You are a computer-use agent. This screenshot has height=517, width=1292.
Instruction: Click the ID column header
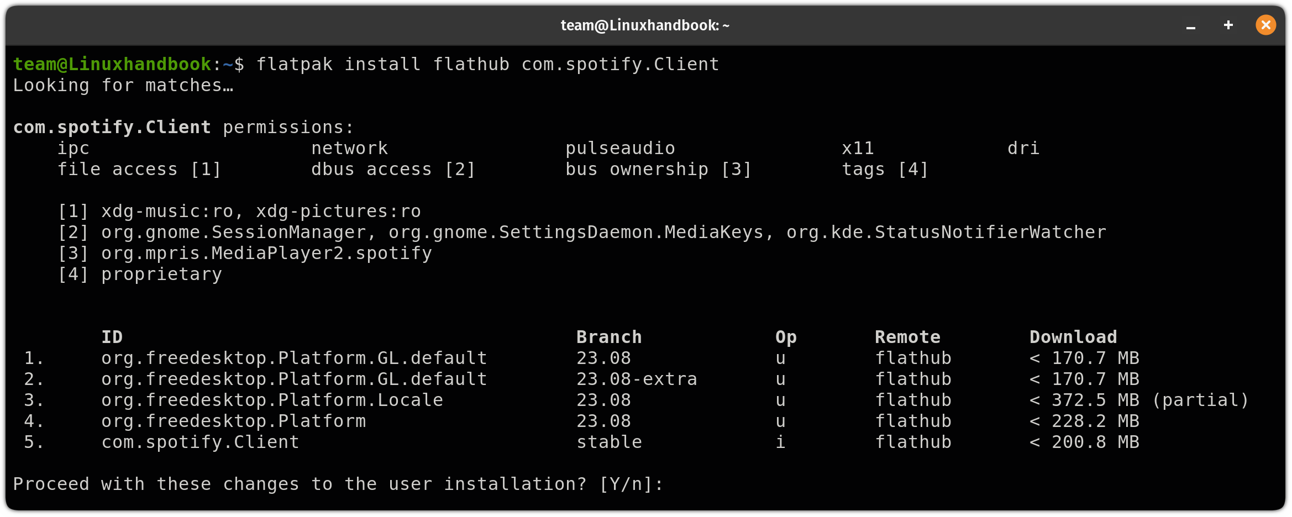point(112,336)
